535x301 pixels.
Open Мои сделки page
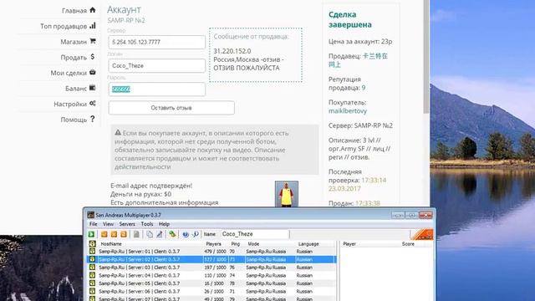point(69,73)
